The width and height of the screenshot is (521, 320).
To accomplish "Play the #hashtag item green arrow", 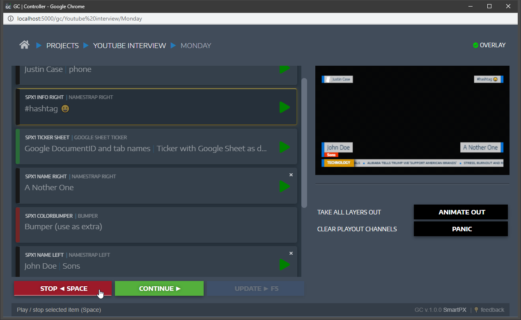I will point(285,107).
